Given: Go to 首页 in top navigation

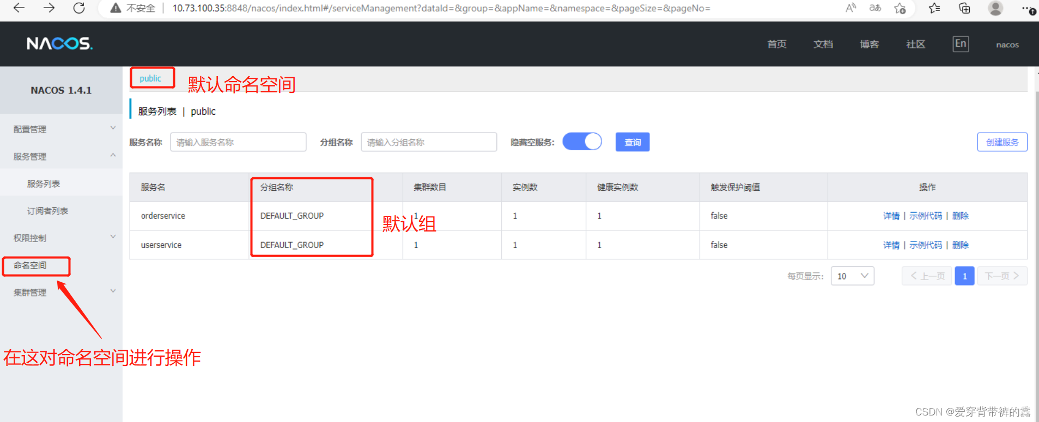Looking at the screenshot, I should pyautogui.click(x=777, y=44).
